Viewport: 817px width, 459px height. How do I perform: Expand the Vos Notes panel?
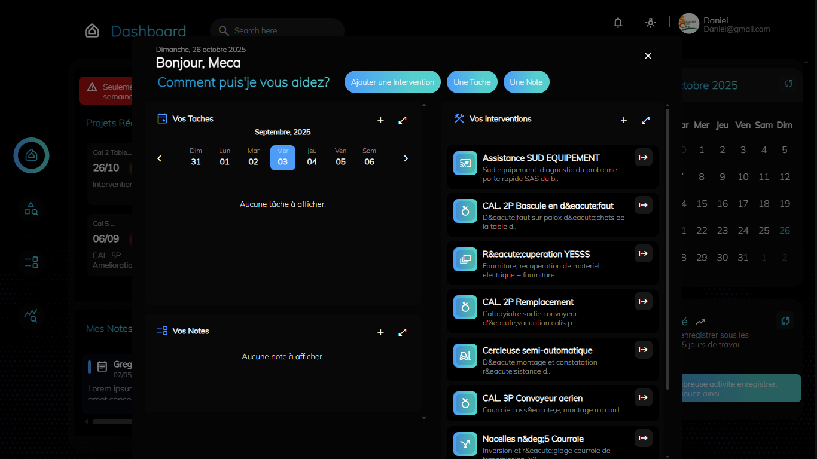click(403, 332)
